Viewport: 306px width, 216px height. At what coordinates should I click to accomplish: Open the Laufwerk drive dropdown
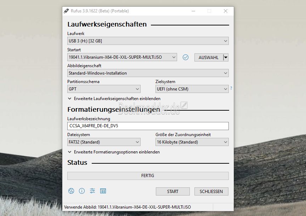coord(148,41)
